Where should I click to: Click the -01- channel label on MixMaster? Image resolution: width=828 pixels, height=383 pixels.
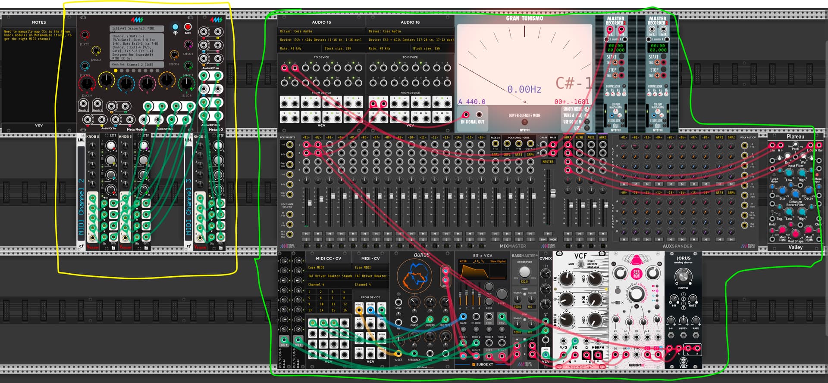pyautogui.click(x=306, y=137)
